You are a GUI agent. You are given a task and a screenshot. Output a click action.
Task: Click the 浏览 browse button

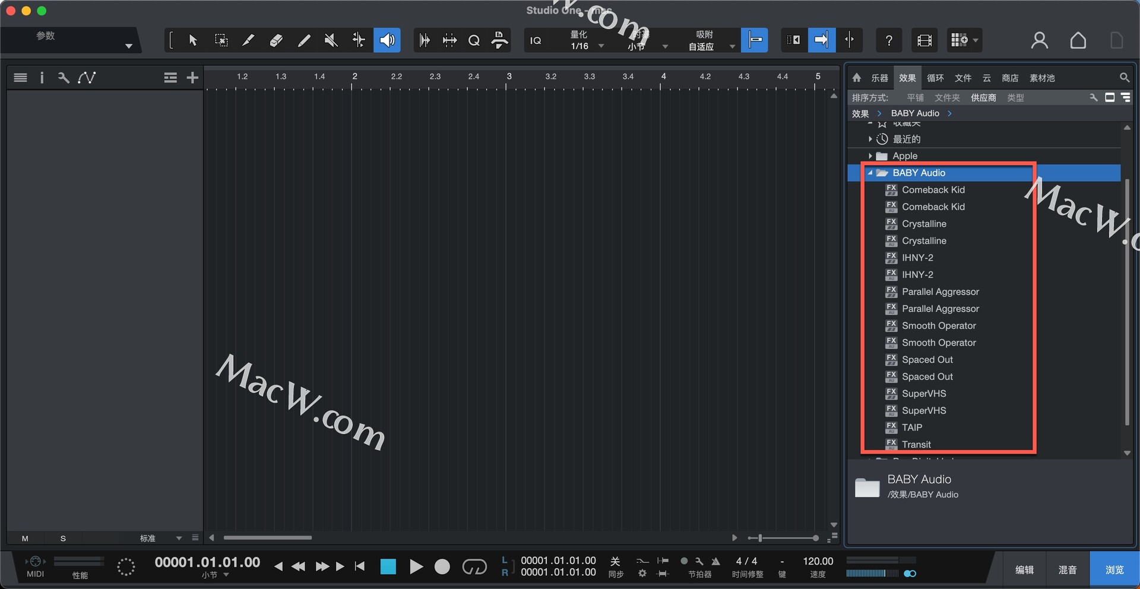click(1114, 570)
